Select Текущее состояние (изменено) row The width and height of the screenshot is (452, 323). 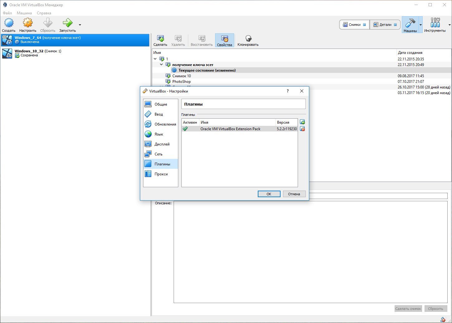pyautogui.click(x=301, y=70)
